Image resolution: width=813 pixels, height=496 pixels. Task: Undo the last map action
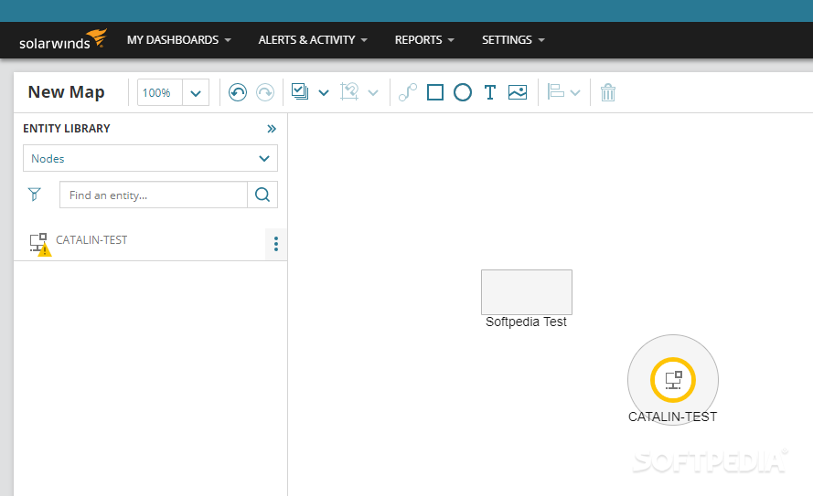(x=238, y=92)
